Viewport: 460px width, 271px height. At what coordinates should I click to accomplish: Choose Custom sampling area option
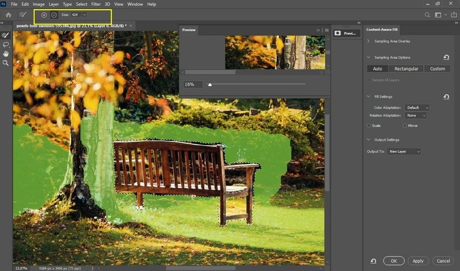click(438, 68)
